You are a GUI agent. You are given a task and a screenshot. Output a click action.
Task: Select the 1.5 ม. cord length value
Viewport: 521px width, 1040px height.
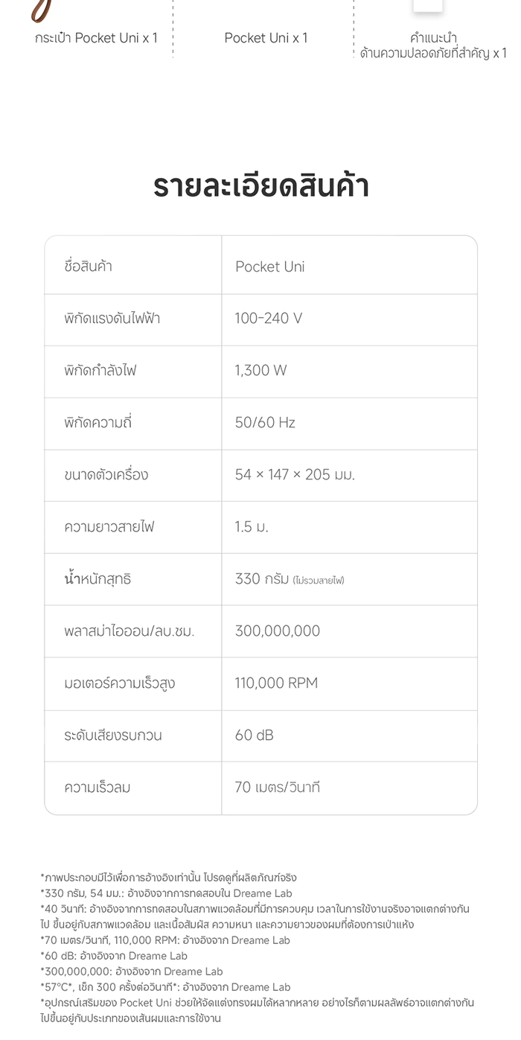tap(252, 527)
